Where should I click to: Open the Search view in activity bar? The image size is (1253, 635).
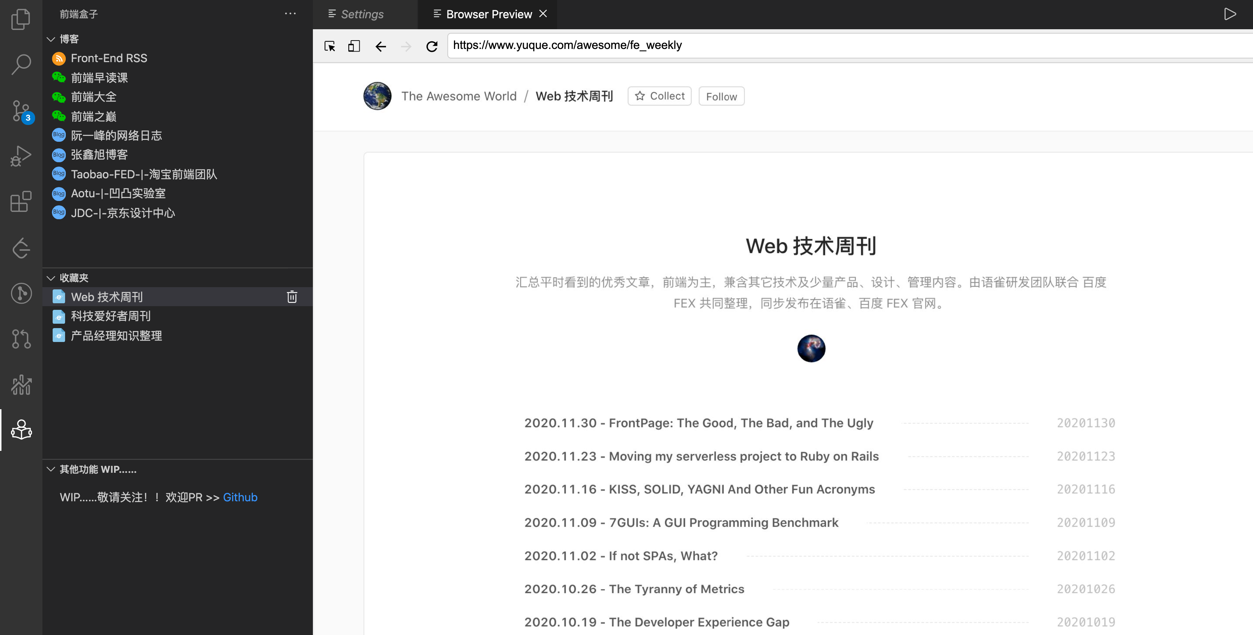pyautogui.click(x=20, y=64)
